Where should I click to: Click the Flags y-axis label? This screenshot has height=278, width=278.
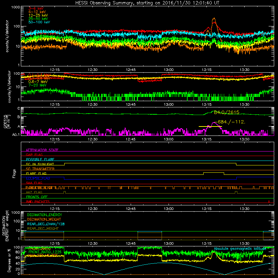14,173
